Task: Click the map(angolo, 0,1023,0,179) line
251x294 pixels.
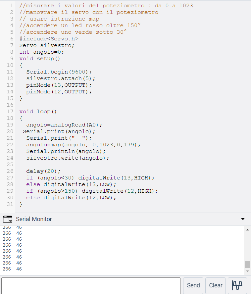Action: coord(83,145)
